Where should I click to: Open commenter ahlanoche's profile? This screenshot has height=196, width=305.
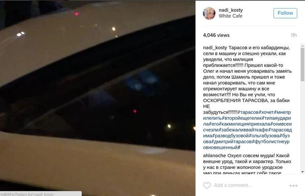pos(214,155)
